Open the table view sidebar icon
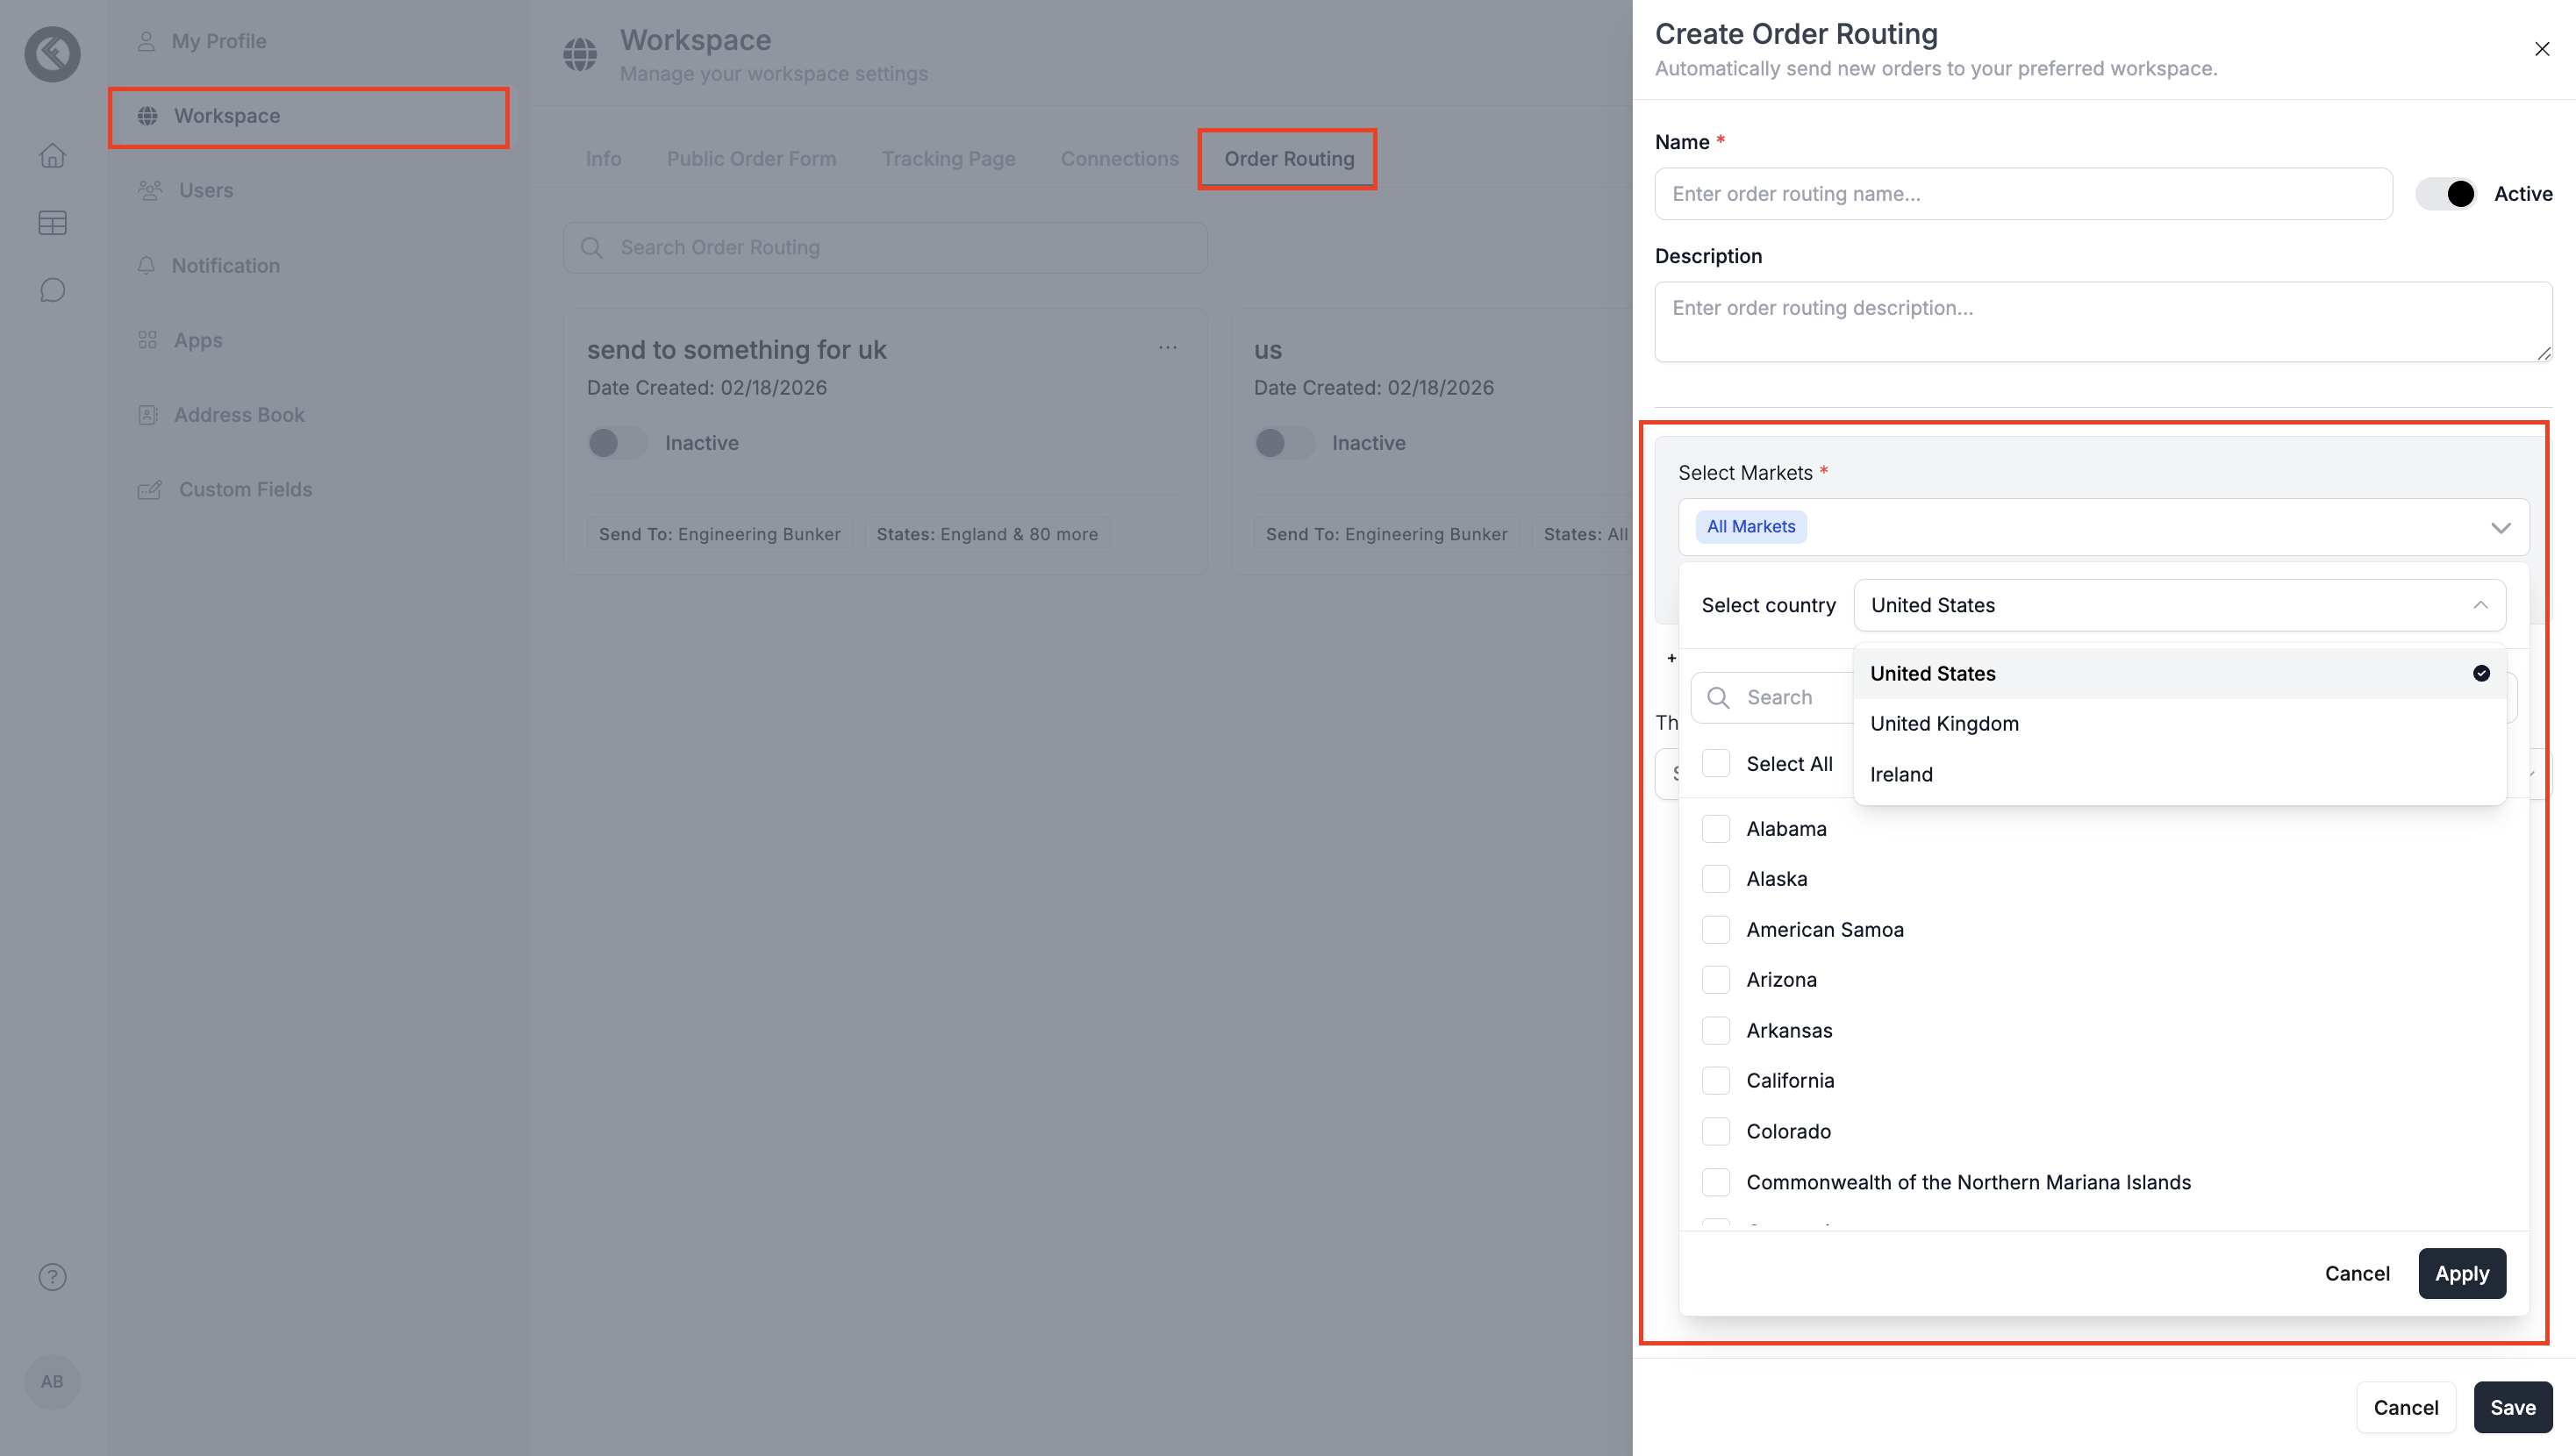The height and width of the screenshot is (1456, 2576). [x=52, y=223]
